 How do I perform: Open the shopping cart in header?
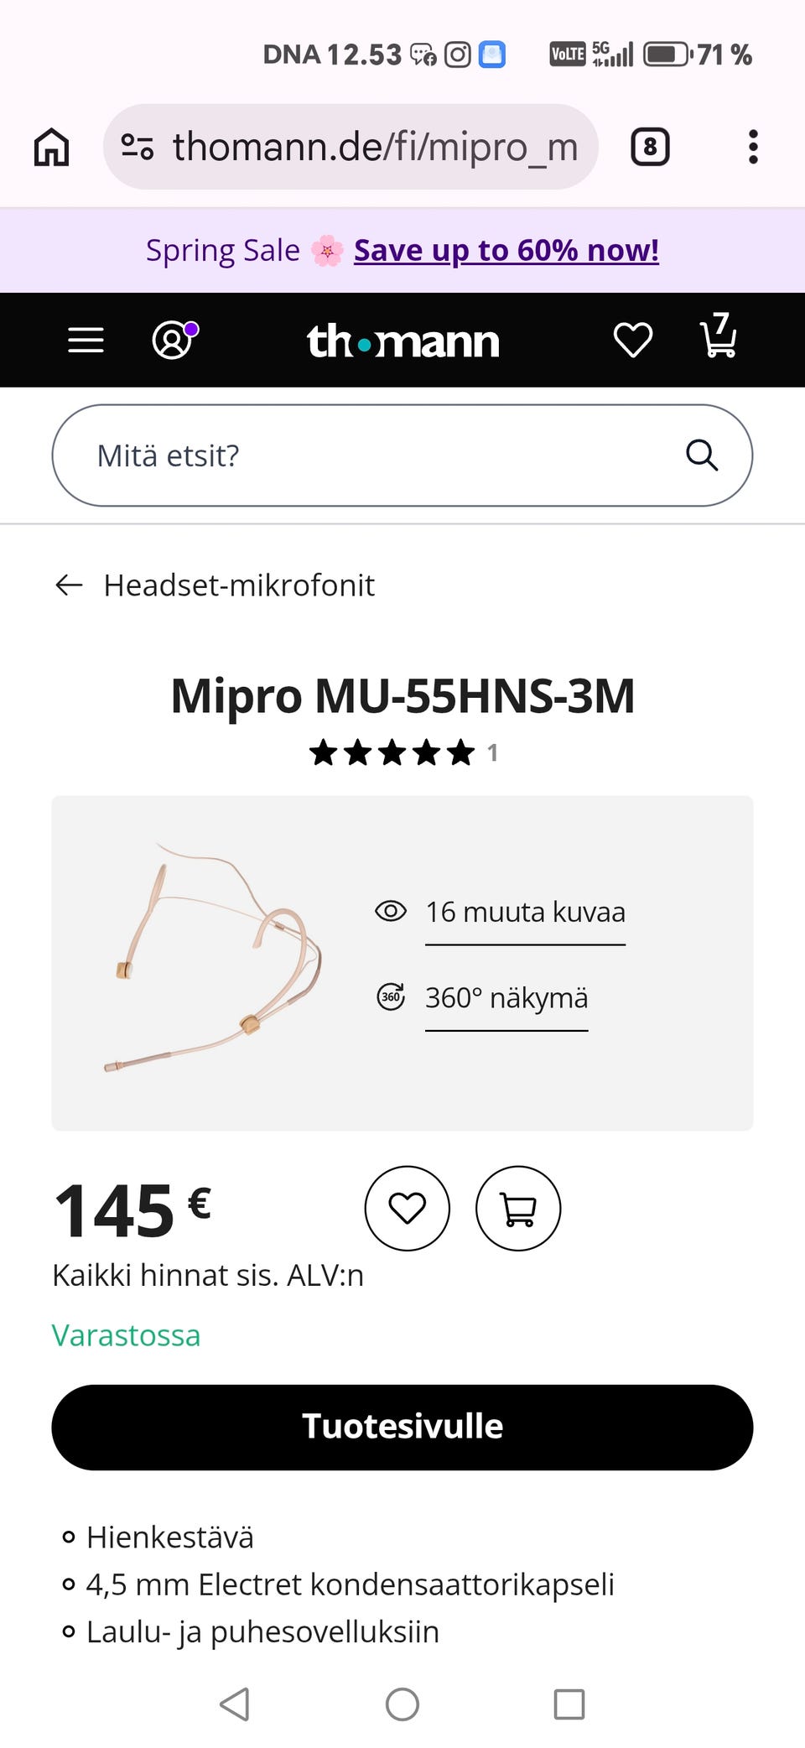pos(718,337)
